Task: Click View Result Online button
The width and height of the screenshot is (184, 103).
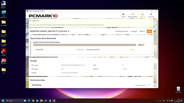Action: click(x=122, y=31)
